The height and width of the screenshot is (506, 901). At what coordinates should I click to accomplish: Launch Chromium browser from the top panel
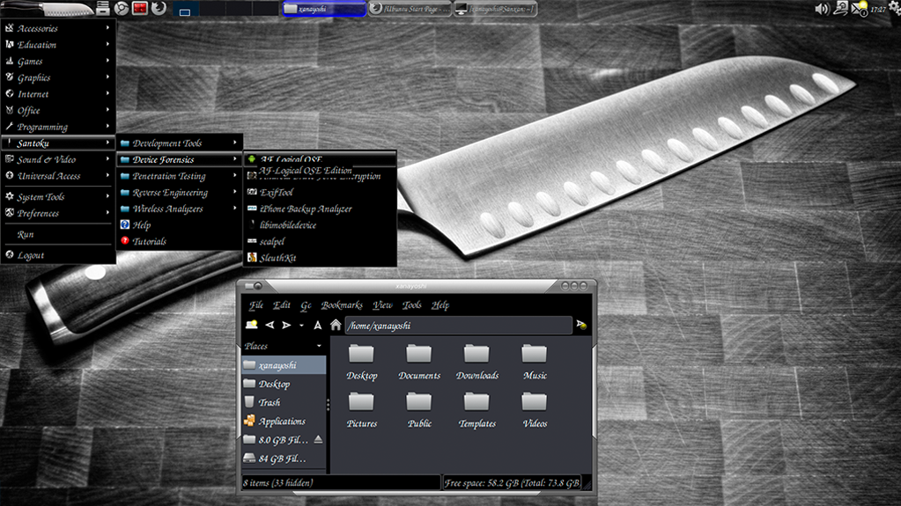point(122,8)
